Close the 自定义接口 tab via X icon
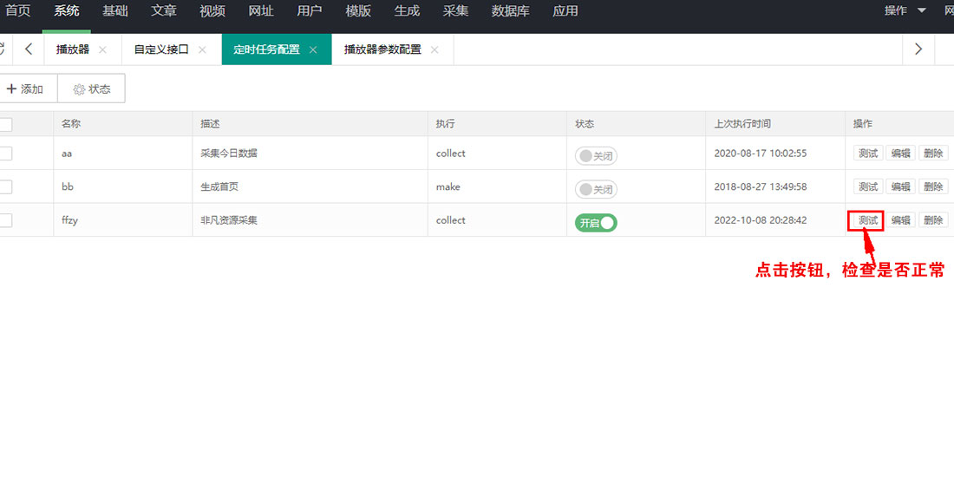Screen dimensions: 954x477 coord(202,50)
